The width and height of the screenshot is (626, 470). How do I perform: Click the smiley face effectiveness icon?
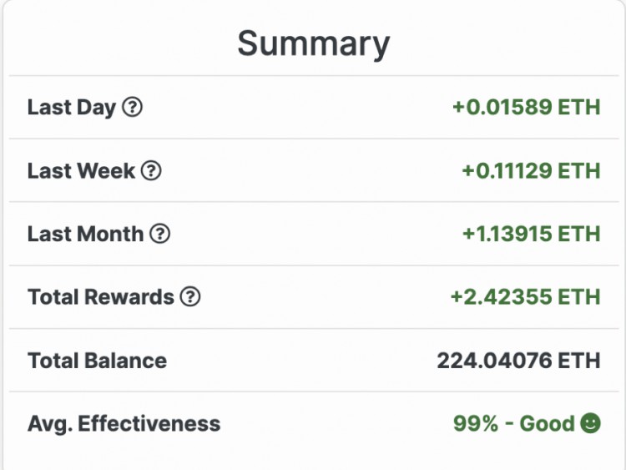point(590,423)
